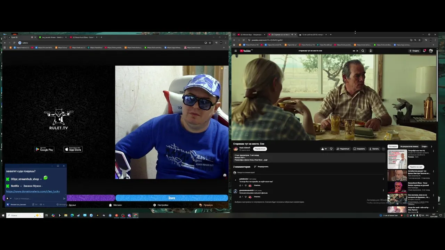Click the Скачать download button
The height and width of the screenshot is (250, 445).
point(374,149)
